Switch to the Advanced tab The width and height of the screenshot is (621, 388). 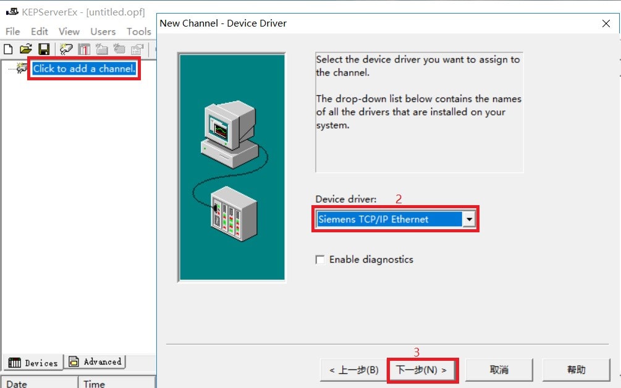click(95, 361)
